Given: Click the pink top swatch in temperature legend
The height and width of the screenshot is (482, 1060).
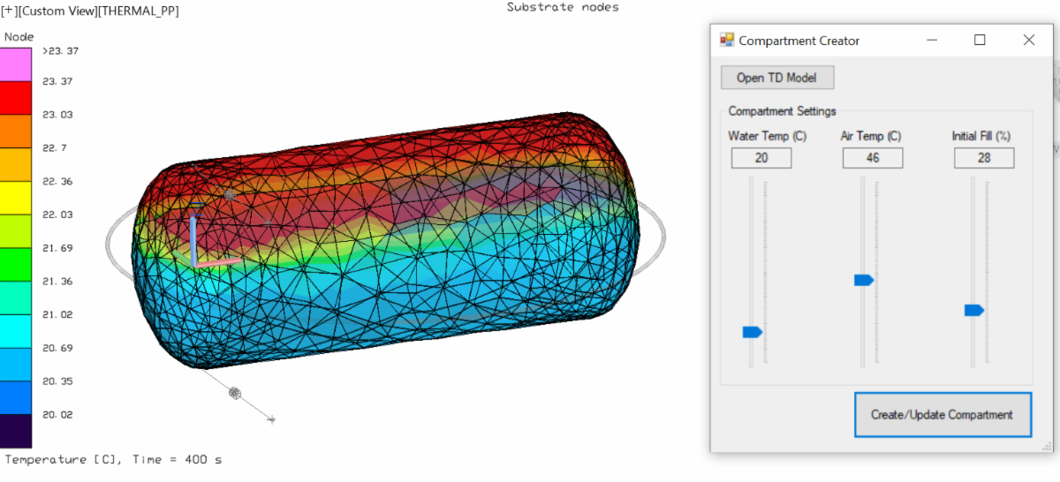Looking at the screenshot, I should (16, 64).
